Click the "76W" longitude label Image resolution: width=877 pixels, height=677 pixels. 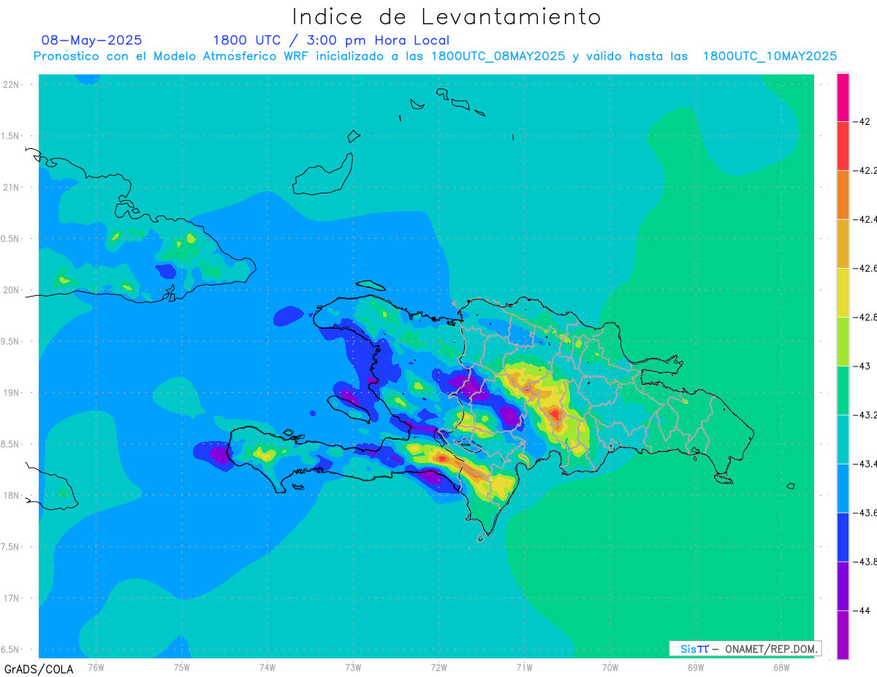tap(96, 667)
